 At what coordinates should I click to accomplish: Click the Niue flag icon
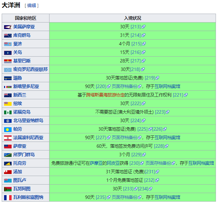8,104
